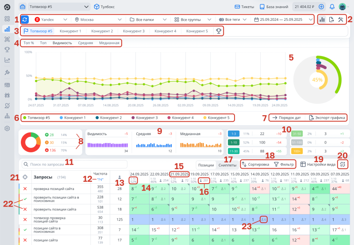The image size is (354, 245).
Task: Click the blue 1-3 position range swatch
Action: [x=234, y=133]
